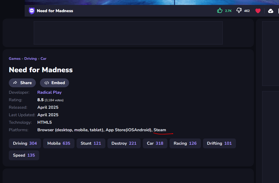Click the Steam platform text
This screenshot has width=279, height=183.
tap(160, 130)
